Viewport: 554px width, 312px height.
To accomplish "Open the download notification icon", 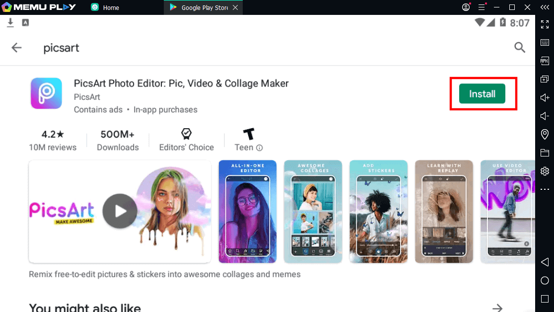I will (x=10, y=23).
